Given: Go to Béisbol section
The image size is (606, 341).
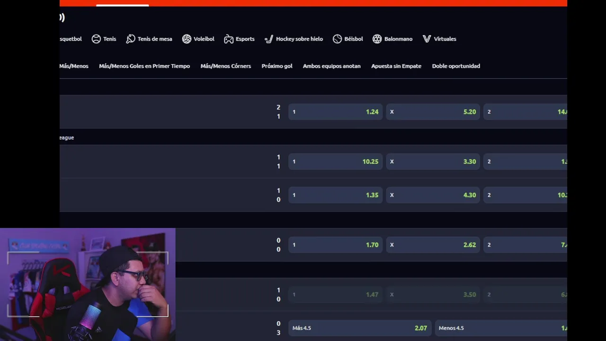Looking at the screenshot, I should (354, 39).
